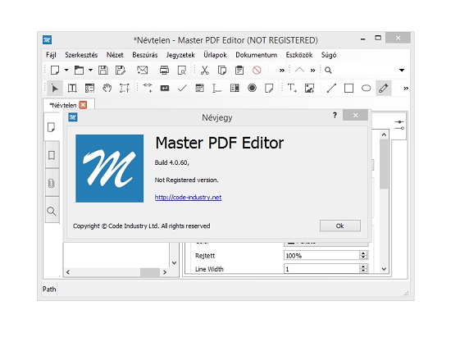
Task: Open the Bookmarks sidebar panel
Action: 52,155
